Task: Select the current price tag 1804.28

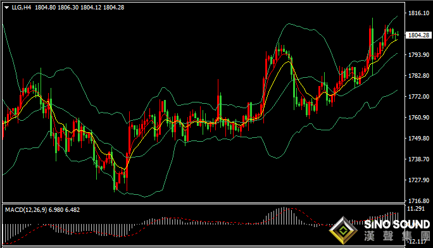Action: pos(418,35)
